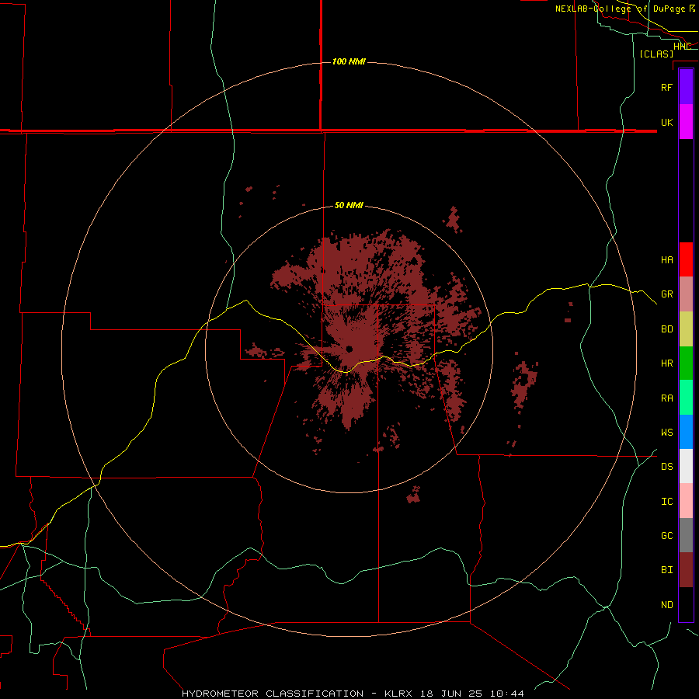
Task: Pick the light-green RA legend swatch
Action: 686,398
